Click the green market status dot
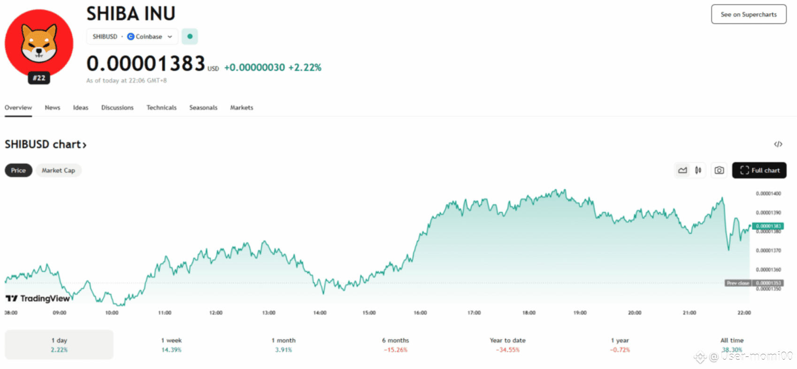 (x=190, y=37)
